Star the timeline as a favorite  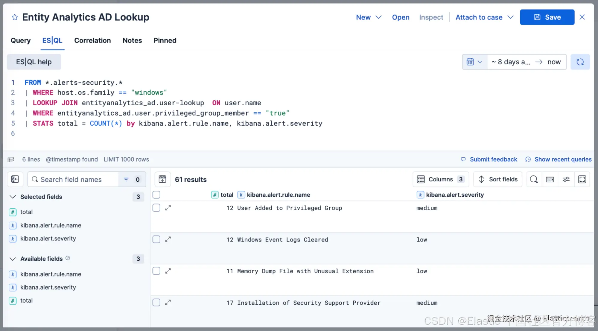pyautogui.click(x=15, y=17)
